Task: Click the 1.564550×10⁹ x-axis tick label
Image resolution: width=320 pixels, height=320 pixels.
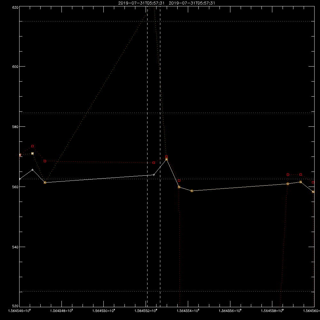Action: point(104,311)
